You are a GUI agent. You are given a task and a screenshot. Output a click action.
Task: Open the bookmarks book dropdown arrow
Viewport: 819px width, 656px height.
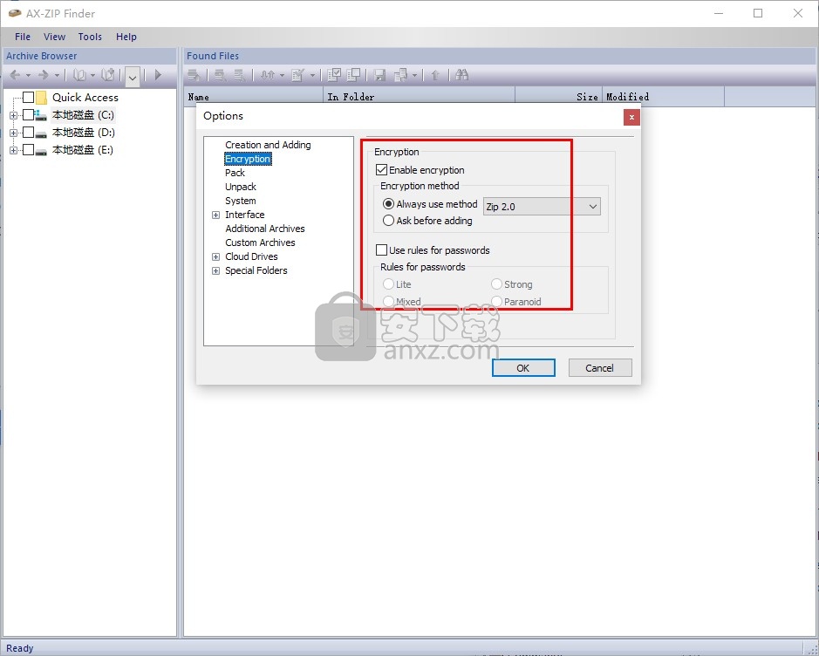click(x=92, y=76)
